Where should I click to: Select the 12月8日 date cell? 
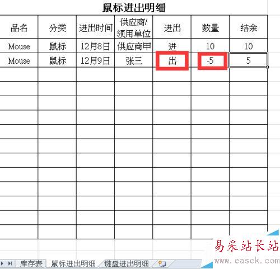pyautogui.click(x=95, y=46)
